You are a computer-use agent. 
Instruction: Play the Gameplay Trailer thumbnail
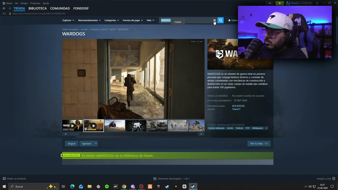point(73,126)
